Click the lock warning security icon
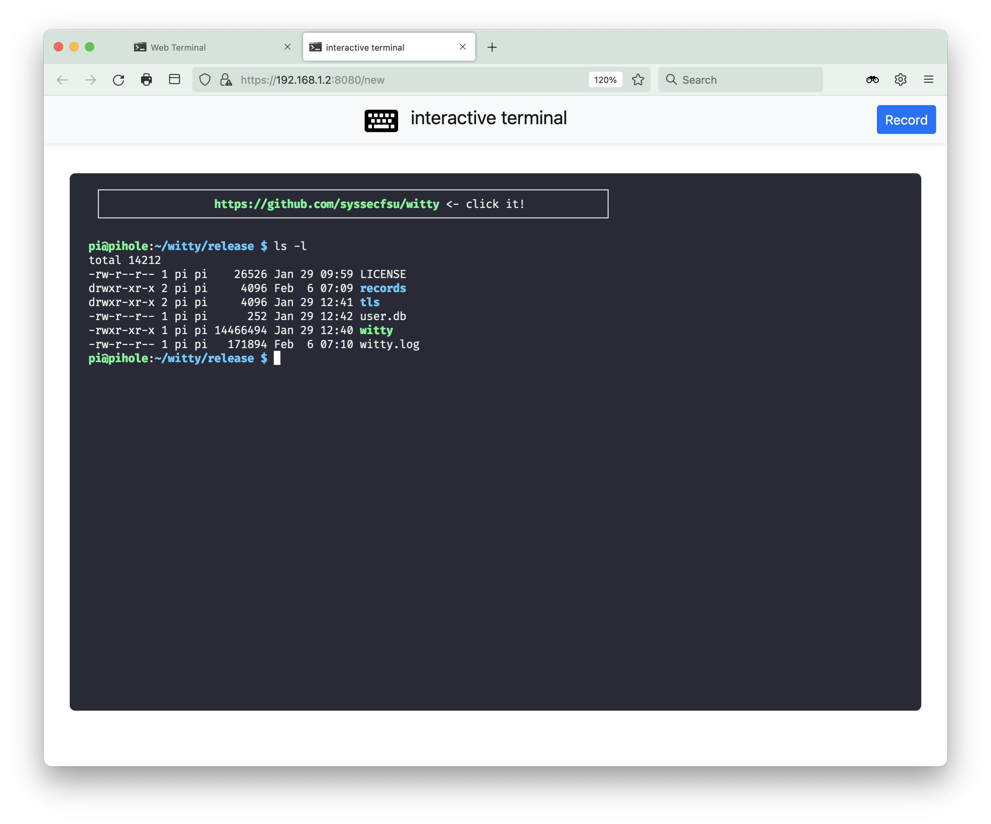This screenshot has height=824, width=991. 226,80
